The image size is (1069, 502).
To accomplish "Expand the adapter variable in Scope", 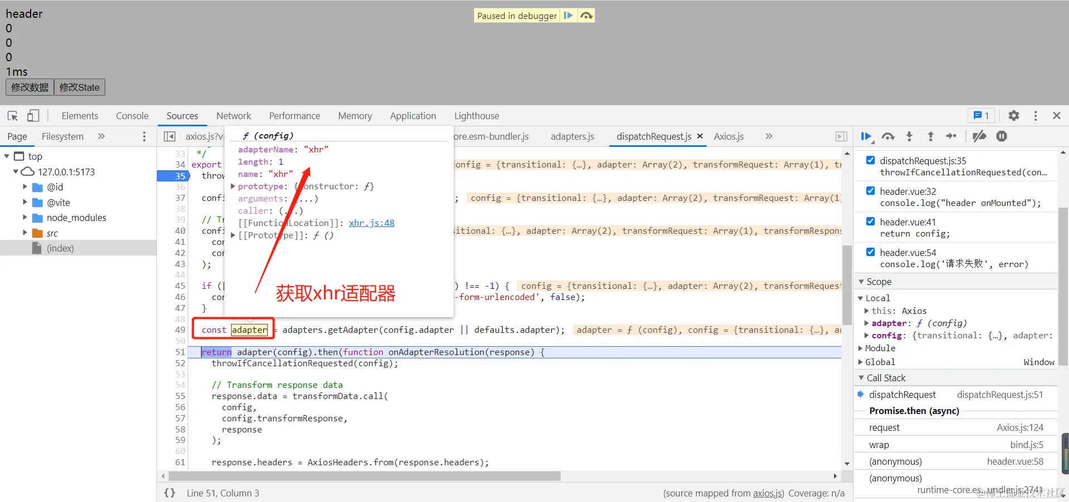I will coord(866,323).
